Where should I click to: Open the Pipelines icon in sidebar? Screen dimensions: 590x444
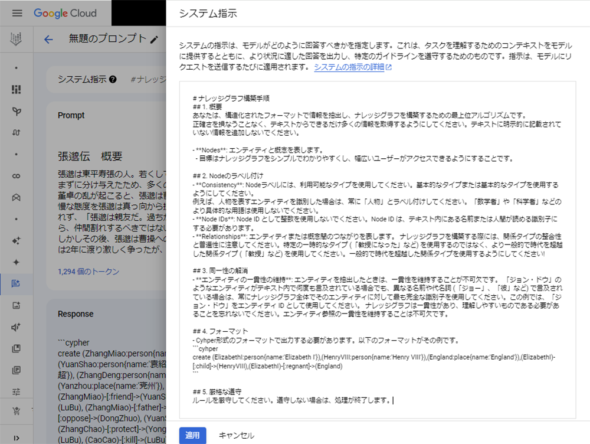[16, 133]
